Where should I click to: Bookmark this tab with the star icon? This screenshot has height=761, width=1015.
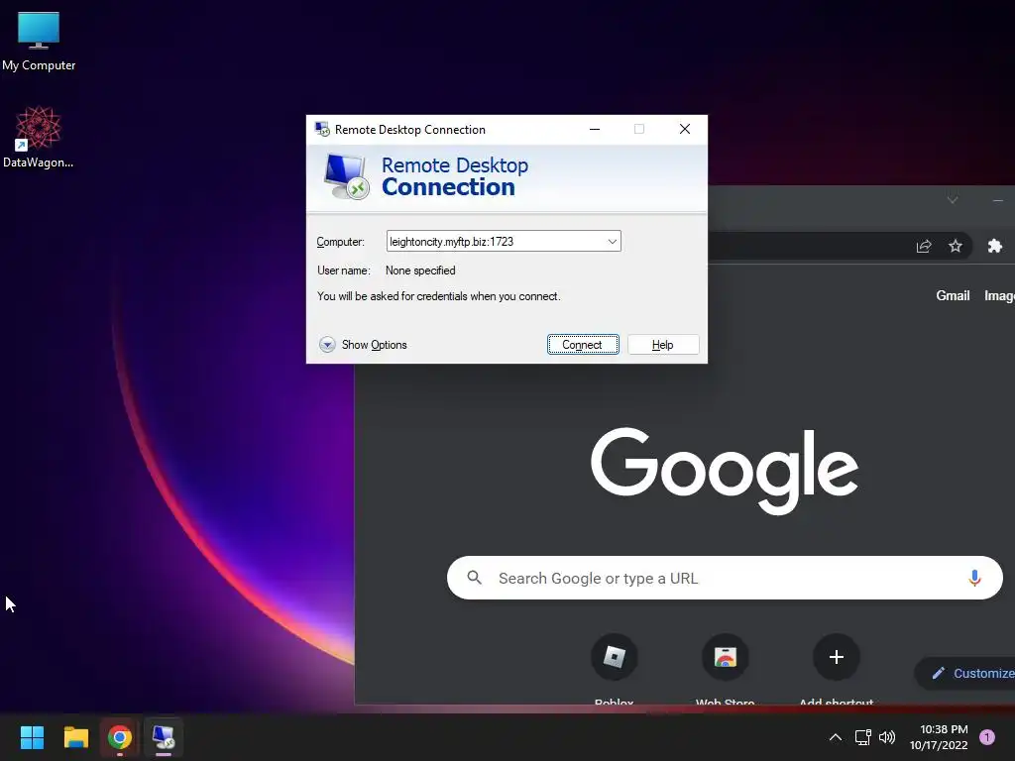click(956, 246)
